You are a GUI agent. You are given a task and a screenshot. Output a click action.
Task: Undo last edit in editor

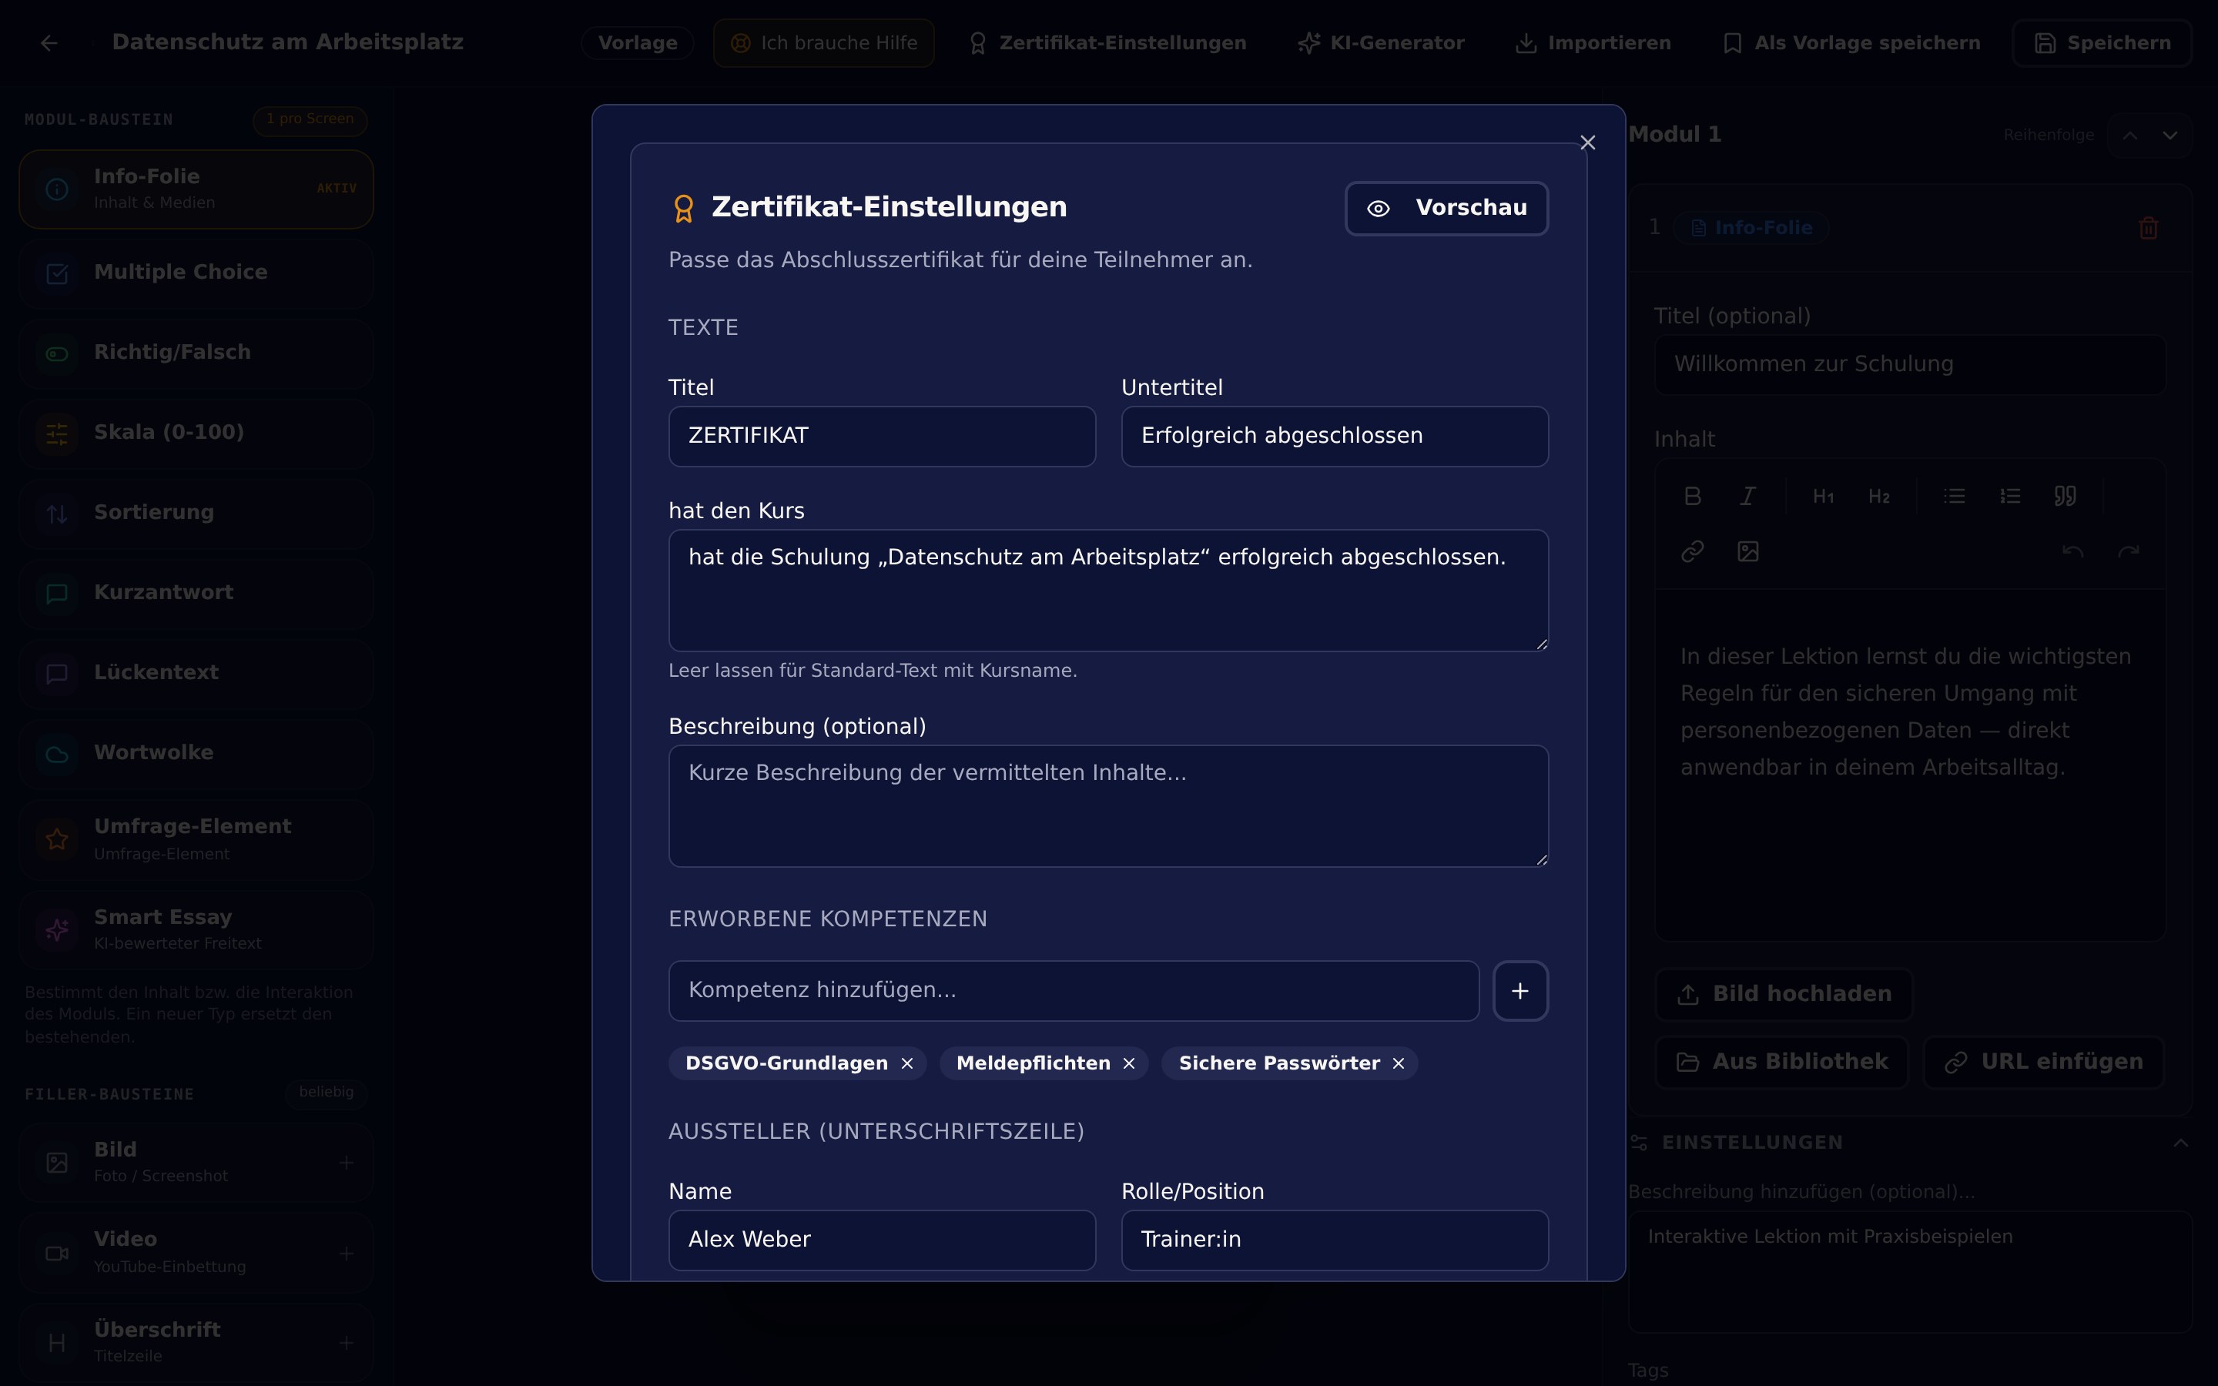point(2072,552)
